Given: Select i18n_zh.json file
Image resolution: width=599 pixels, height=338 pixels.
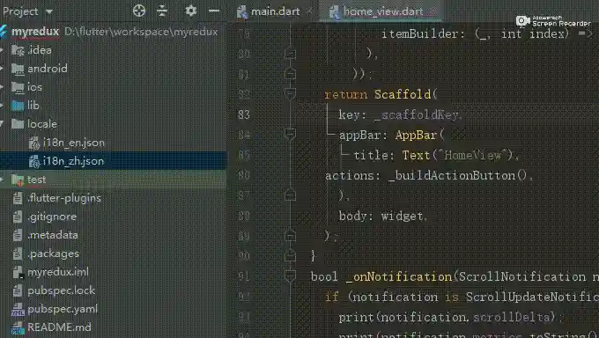Looking at the screenshot, I should click(x=73, y=161).
